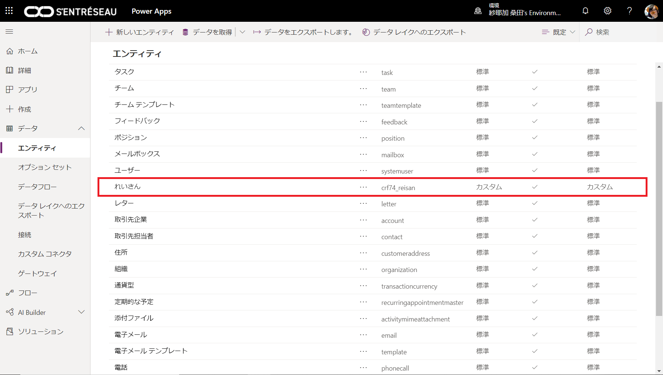Open the user profile avatar
Screen dimensions: 663x375
point(652,11)
